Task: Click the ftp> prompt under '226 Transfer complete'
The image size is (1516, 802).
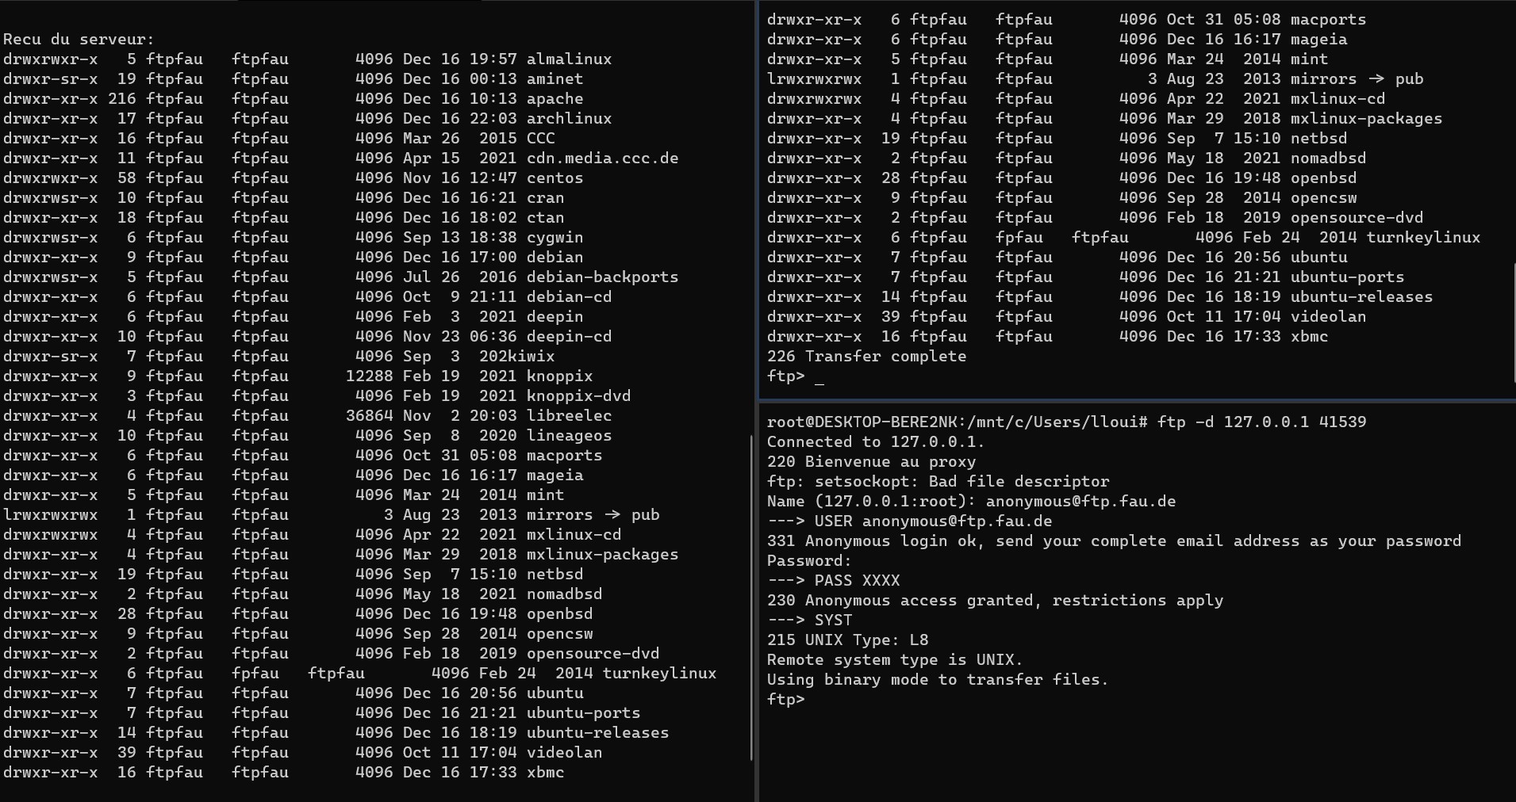Action: point(785,376)
